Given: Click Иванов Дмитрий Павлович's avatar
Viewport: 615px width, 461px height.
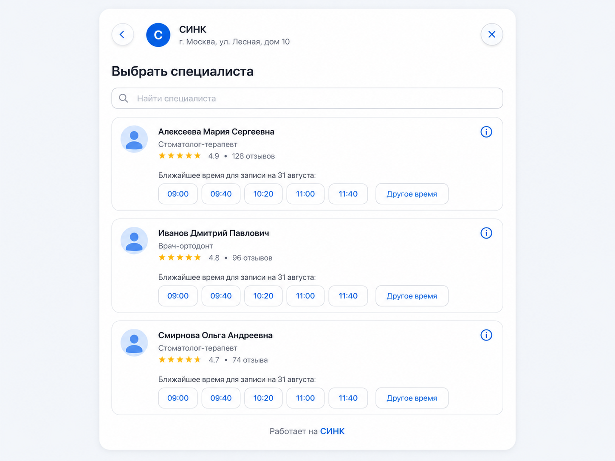Looking at the screenshot, I should click(134, 241).
